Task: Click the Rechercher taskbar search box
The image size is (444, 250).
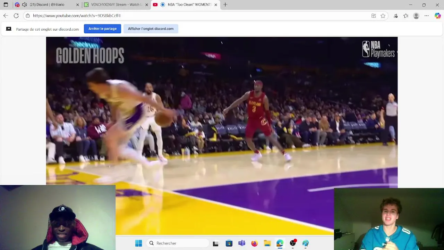Action: (178, 243)
